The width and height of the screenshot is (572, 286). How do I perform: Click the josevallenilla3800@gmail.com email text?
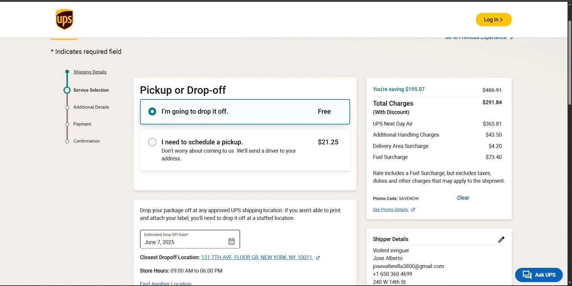[408, 266]
